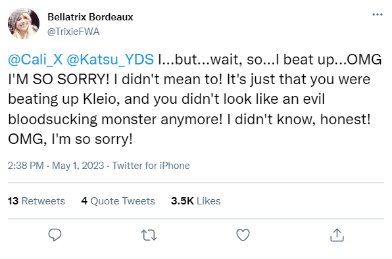Visit the @TrixieFWA handle
Screen dimensions: 392x259
point(74,32)
